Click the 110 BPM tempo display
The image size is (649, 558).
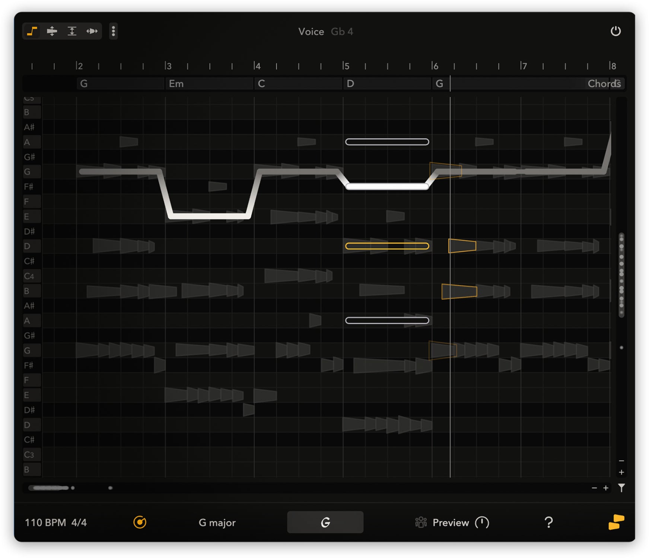click(x=46, y=522)
